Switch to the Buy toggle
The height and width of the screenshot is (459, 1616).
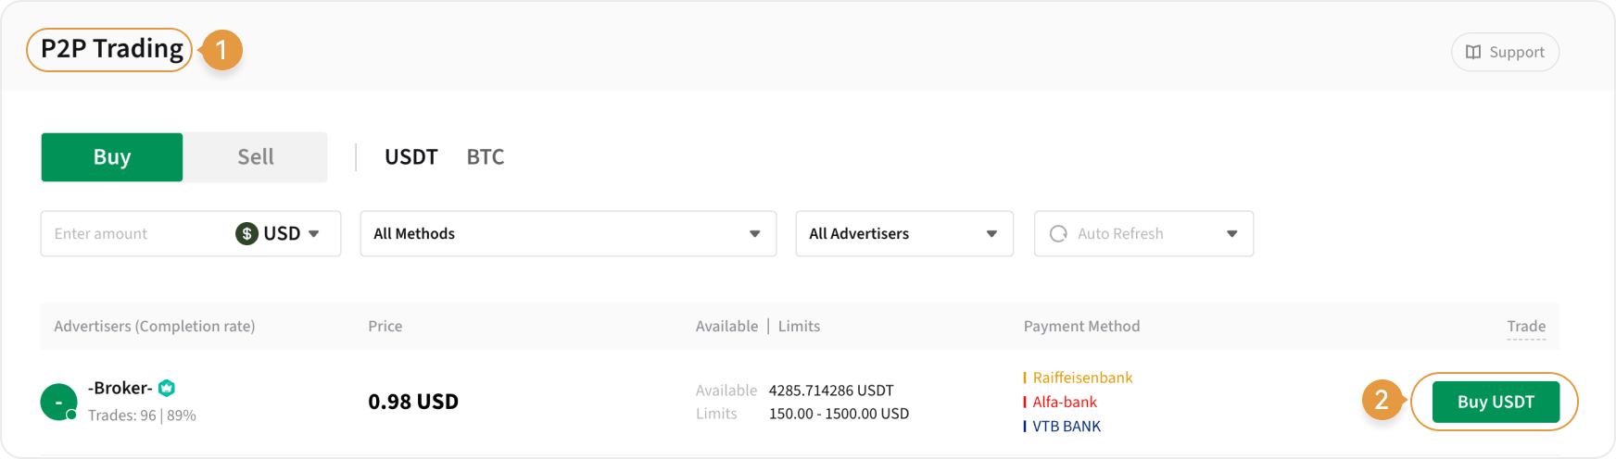112,157
